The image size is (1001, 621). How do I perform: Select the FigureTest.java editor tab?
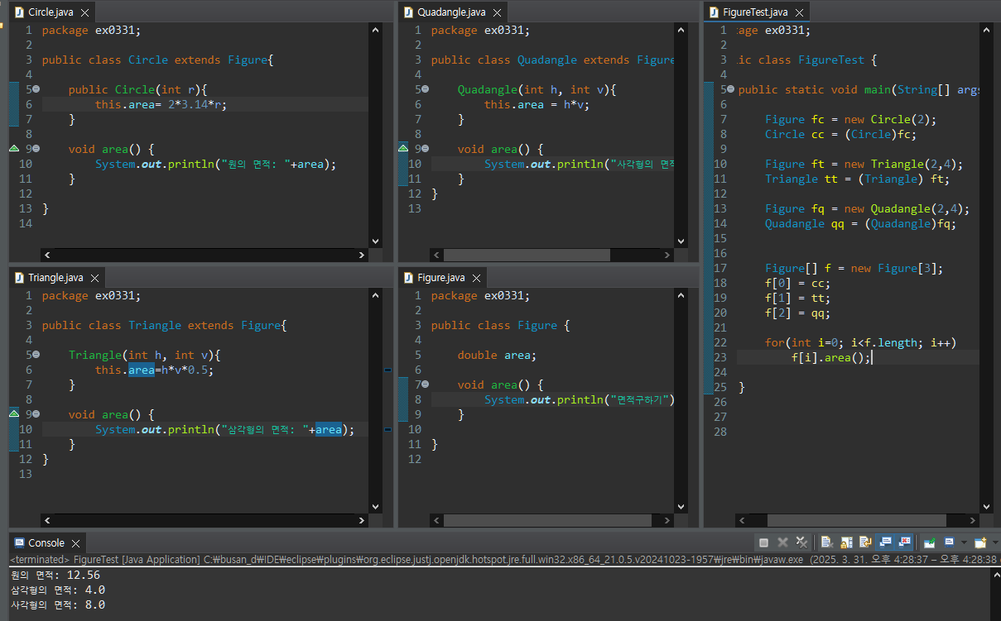click(x=754, y=12)
